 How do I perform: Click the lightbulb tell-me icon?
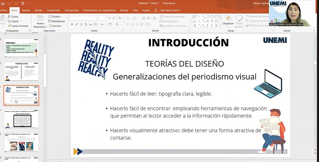[x=156, y=10]
